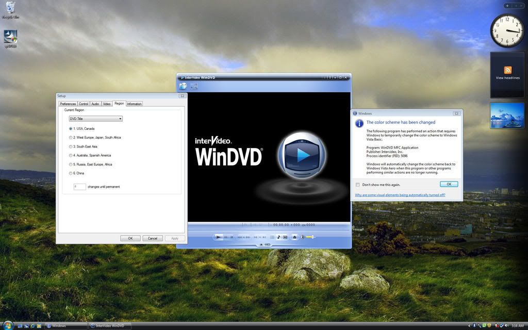
Task: Open the DVD Title dropdown
Action: pos(95,119)
